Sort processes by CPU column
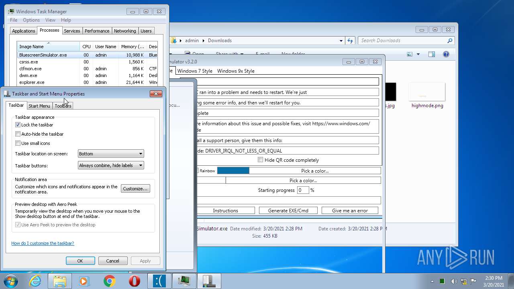Image resolution: width=514 pixels, height=289 pixels. (x=86, y=47)
